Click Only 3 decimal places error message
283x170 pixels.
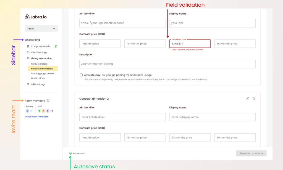pyautogui.click(x=187, y=50)
